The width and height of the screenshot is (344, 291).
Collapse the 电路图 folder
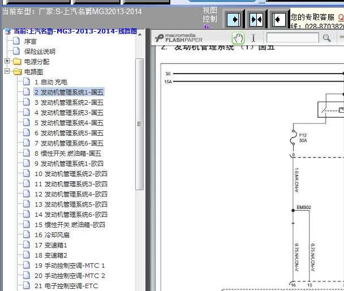(x=7, y=71)
